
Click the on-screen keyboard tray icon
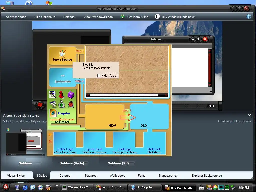(x=202, y=188)
